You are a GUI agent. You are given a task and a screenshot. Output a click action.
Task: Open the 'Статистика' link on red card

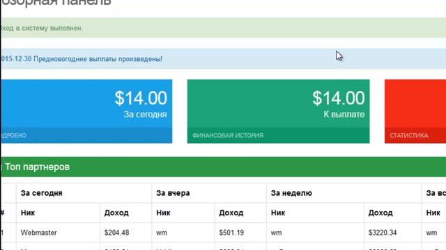pos(409,135)
